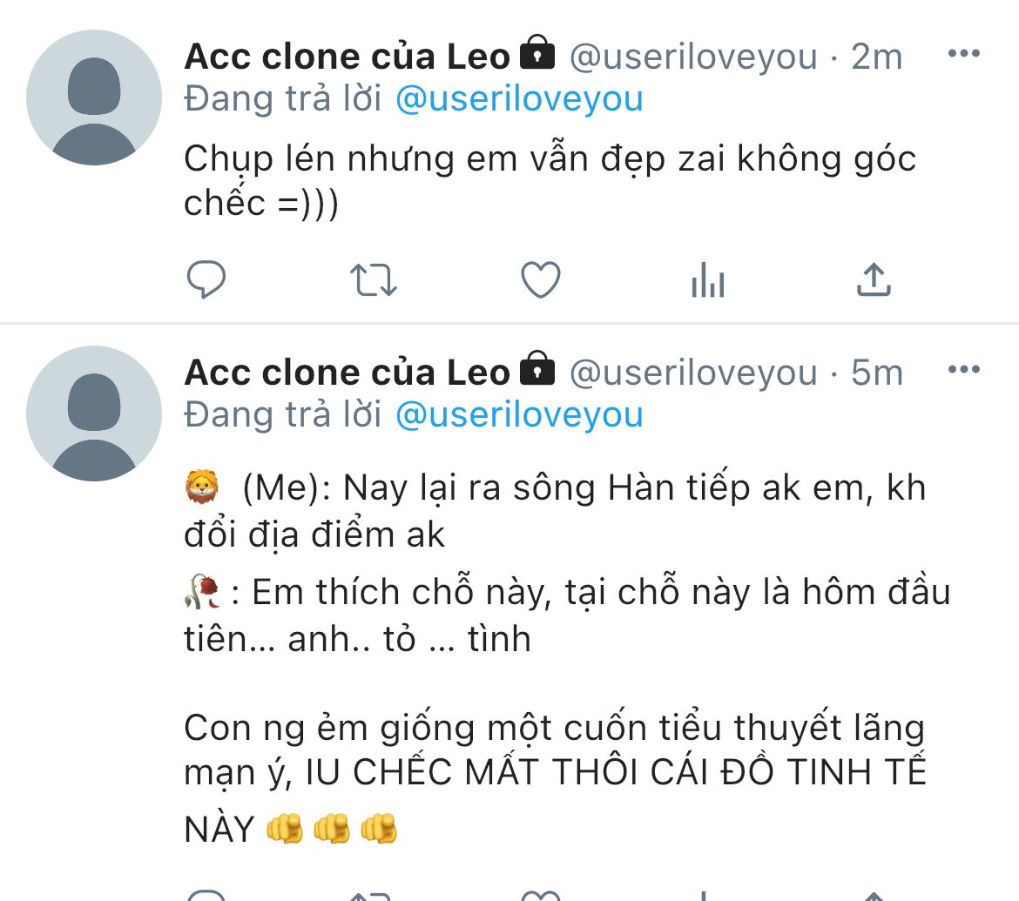Tap the profile avatar of the 2m tweet
The width and height of the screenshot is (1019, 901).
[x=94, y=97]
